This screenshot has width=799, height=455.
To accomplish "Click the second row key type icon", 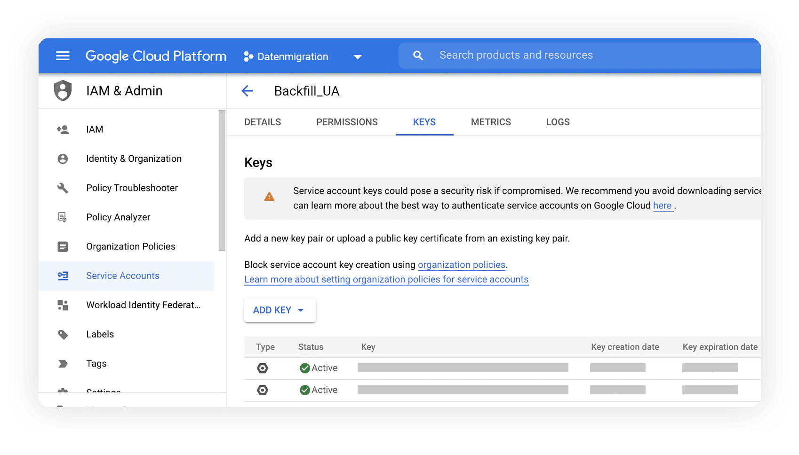I will coord(263,390).
